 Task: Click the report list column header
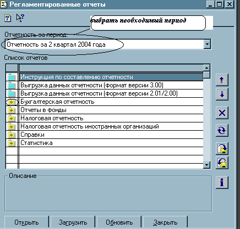111,68
